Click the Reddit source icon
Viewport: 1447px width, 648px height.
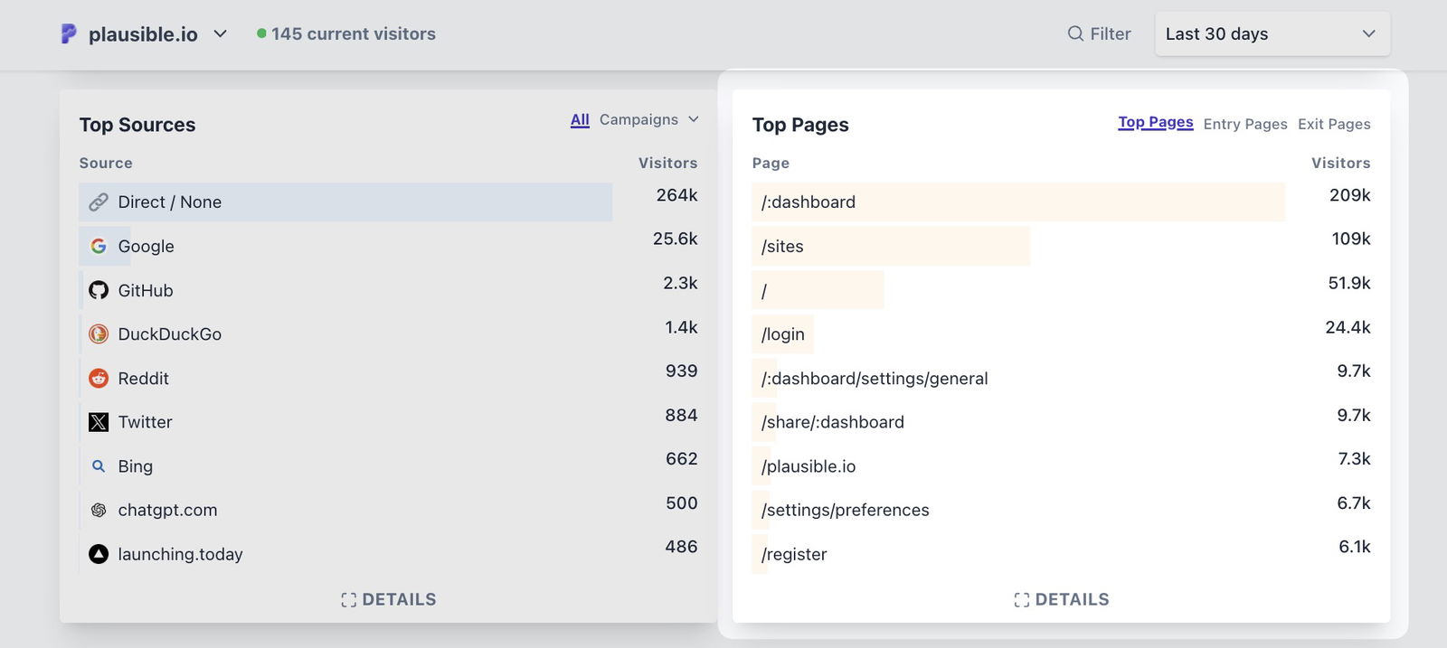(x=99, y=379)
